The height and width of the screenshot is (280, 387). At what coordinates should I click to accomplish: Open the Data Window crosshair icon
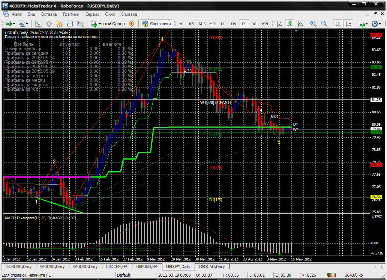[x=49, y=24]
